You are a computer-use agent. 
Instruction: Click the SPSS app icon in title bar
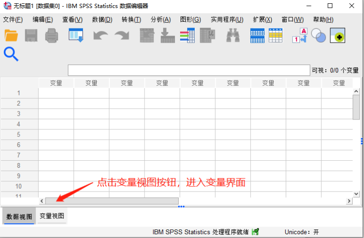point(8,6)
